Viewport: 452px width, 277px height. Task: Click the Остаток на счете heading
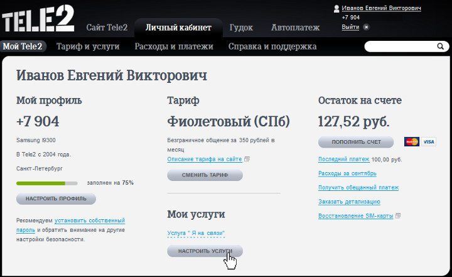click(360, 100)
